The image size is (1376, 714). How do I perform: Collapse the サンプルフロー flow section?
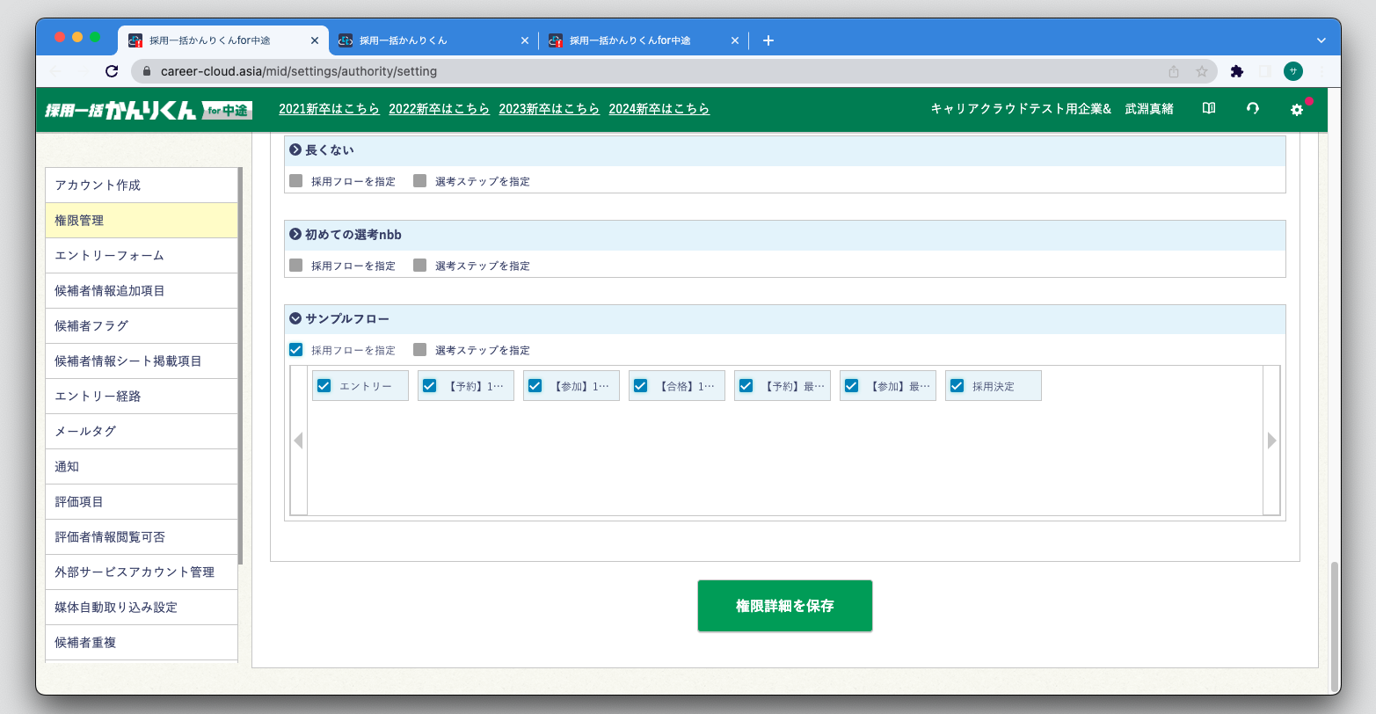pos(295,319)
